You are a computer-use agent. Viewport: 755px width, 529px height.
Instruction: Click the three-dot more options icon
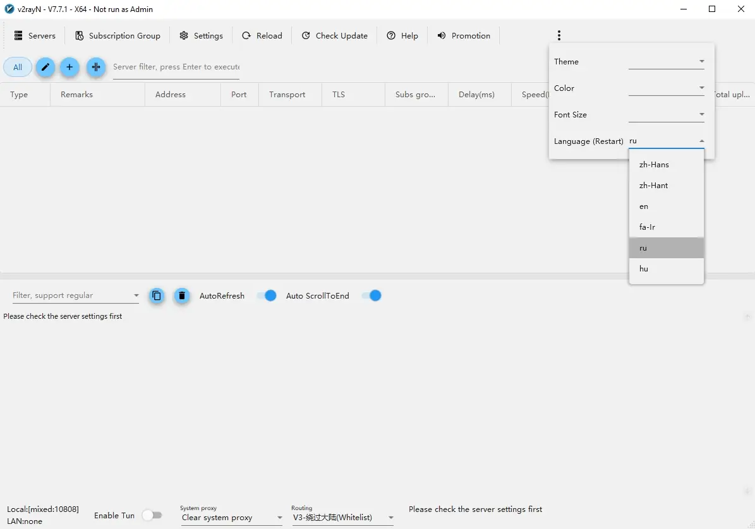[559, 35]
